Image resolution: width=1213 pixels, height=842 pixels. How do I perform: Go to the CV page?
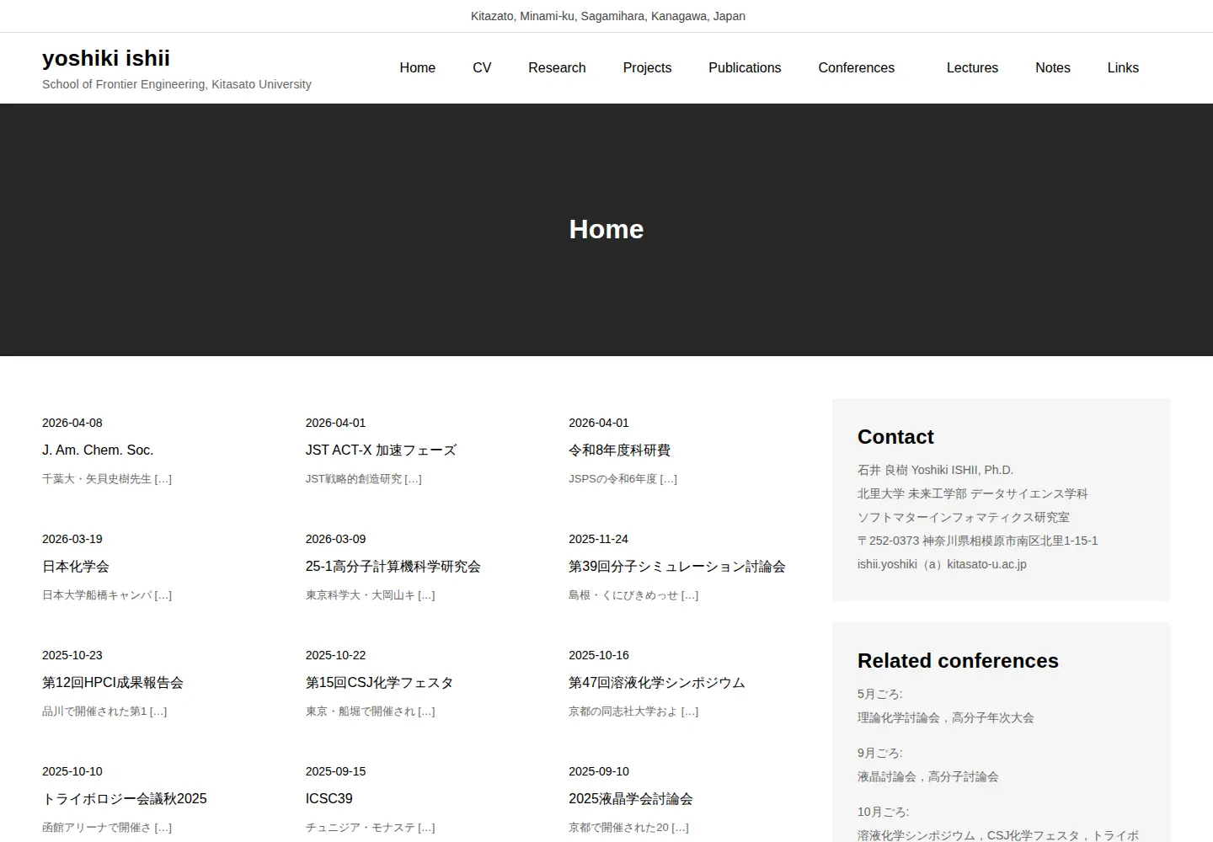482,68
